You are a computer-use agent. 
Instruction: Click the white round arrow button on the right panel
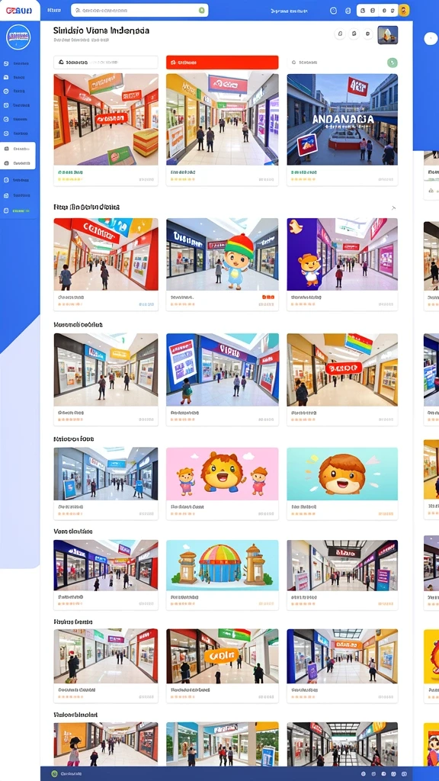[x=430, y=40]
